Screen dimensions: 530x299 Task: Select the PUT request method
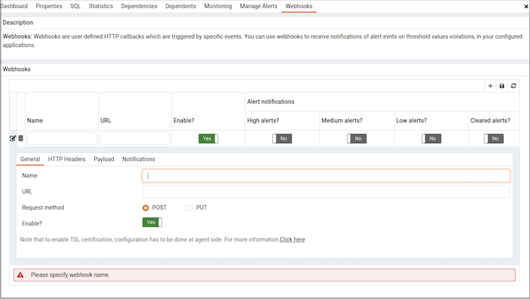coord(189,208)
